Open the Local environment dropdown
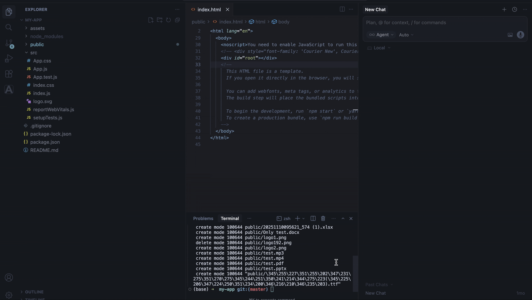This screenshot has width=532, height=300. 379,48
